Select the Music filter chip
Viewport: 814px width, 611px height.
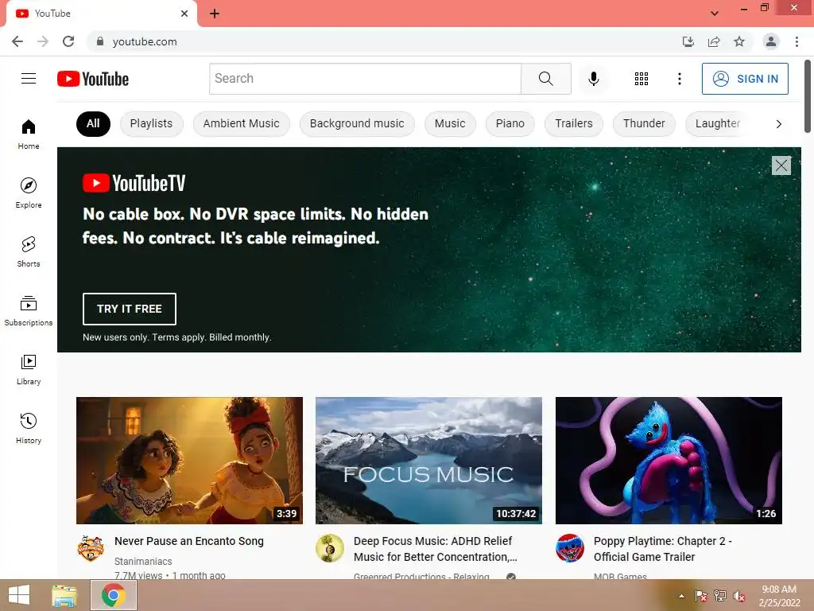[x=450, y=123]
